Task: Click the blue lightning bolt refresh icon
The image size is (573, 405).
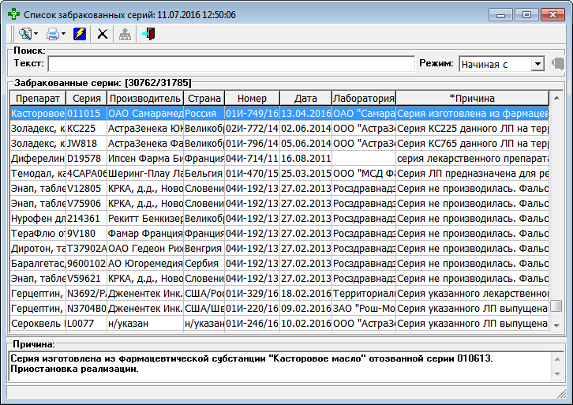Action: tap(80, 34)
